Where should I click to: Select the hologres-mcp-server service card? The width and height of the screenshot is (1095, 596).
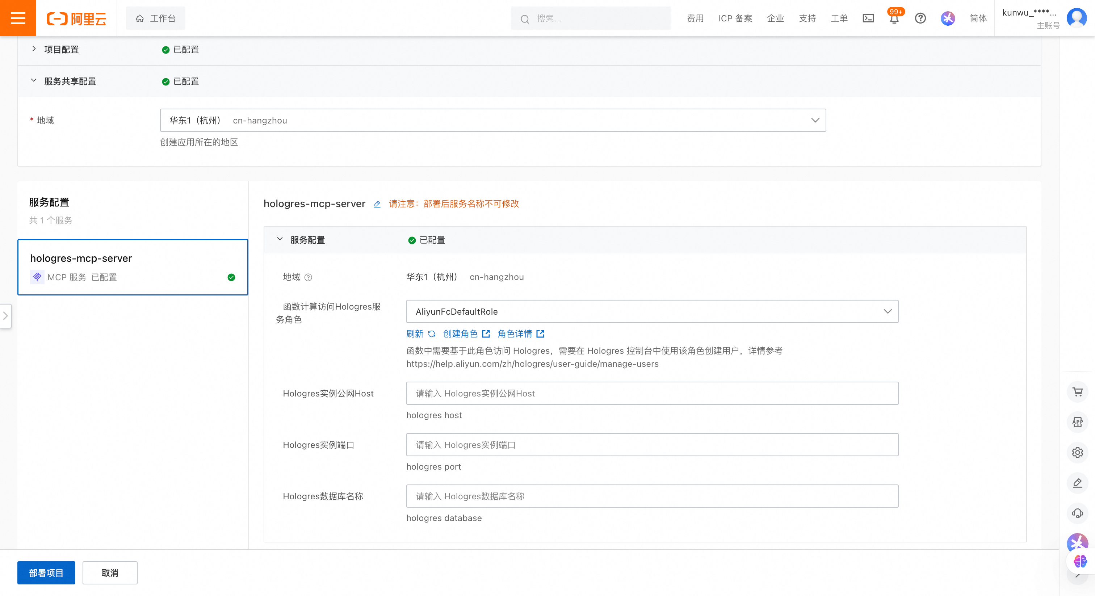click(x=133, y=267)
